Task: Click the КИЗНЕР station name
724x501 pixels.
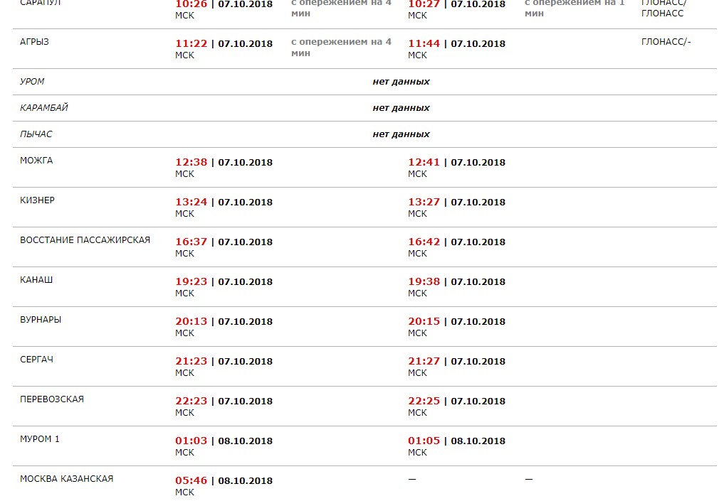Action: (x=38, y=200)
